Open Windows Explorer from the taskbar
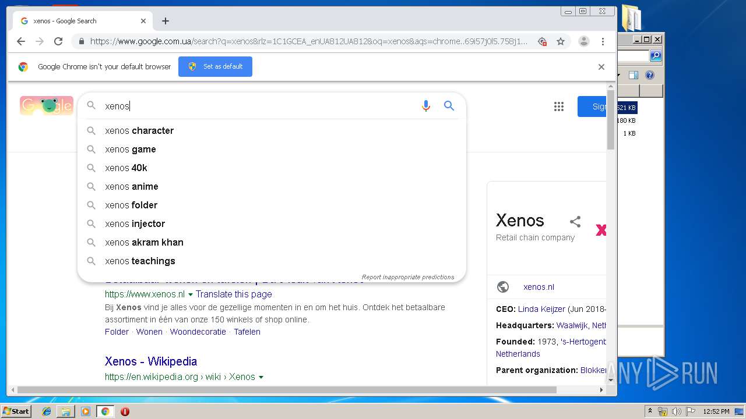746x419 pixels. (x=66, y=411)
